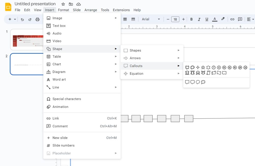Select the double wave shape
Screen dimensions: 255x166
(x=224, y=73)
